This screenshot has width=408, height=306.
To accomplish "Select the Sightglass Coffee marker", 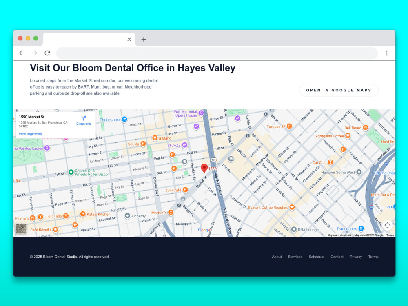I will pyautogui.click(x=348, y=136).
